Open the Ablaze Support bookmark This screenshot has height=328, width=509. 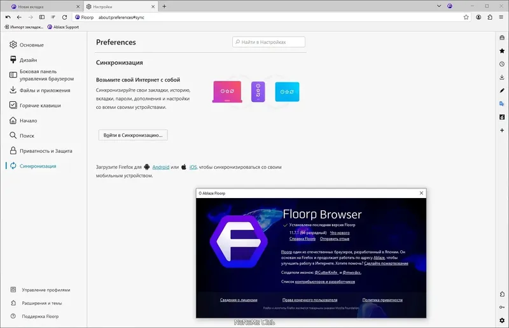click(x=63, y=27)
